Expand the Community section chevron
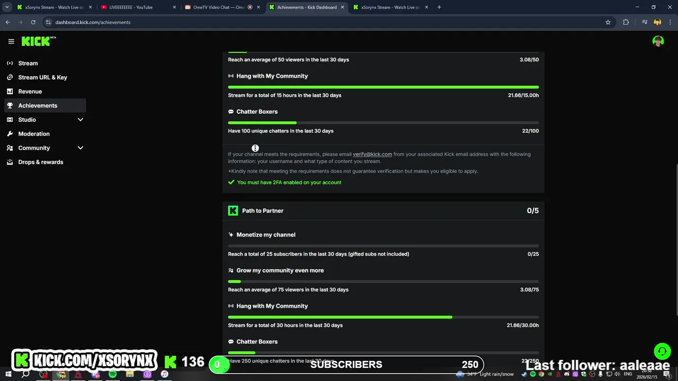The width and height of the screenshot is (678, 381). tap(81, 148)
